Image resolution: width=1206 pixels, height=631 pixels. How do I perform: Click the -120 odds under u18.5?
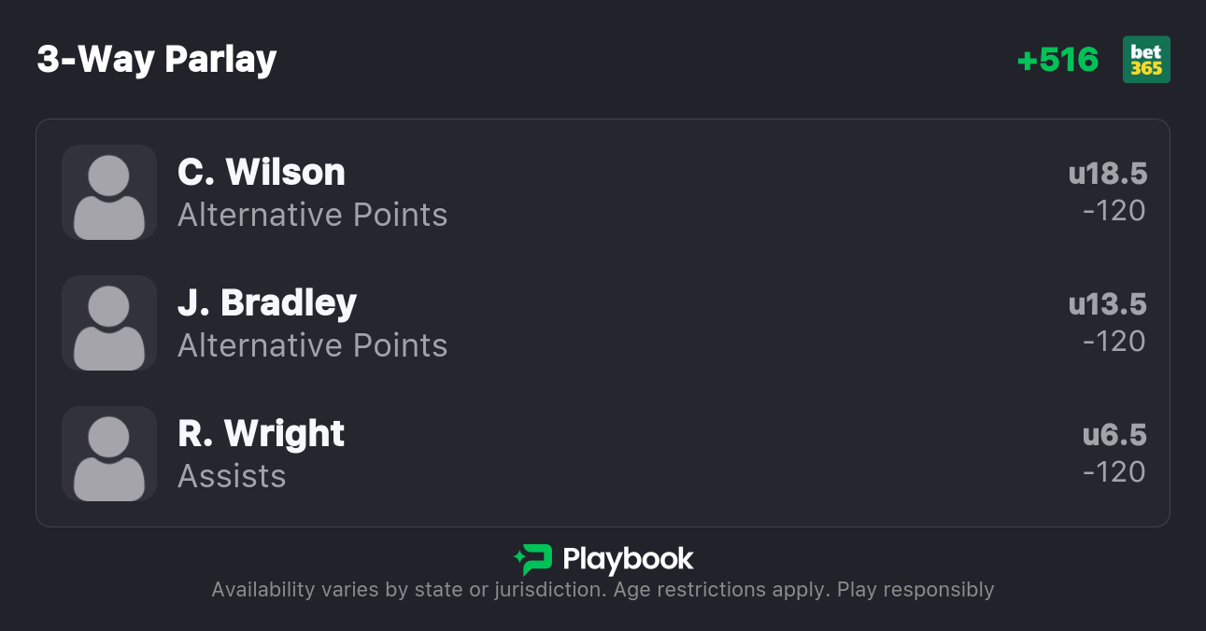[1114, 211]
